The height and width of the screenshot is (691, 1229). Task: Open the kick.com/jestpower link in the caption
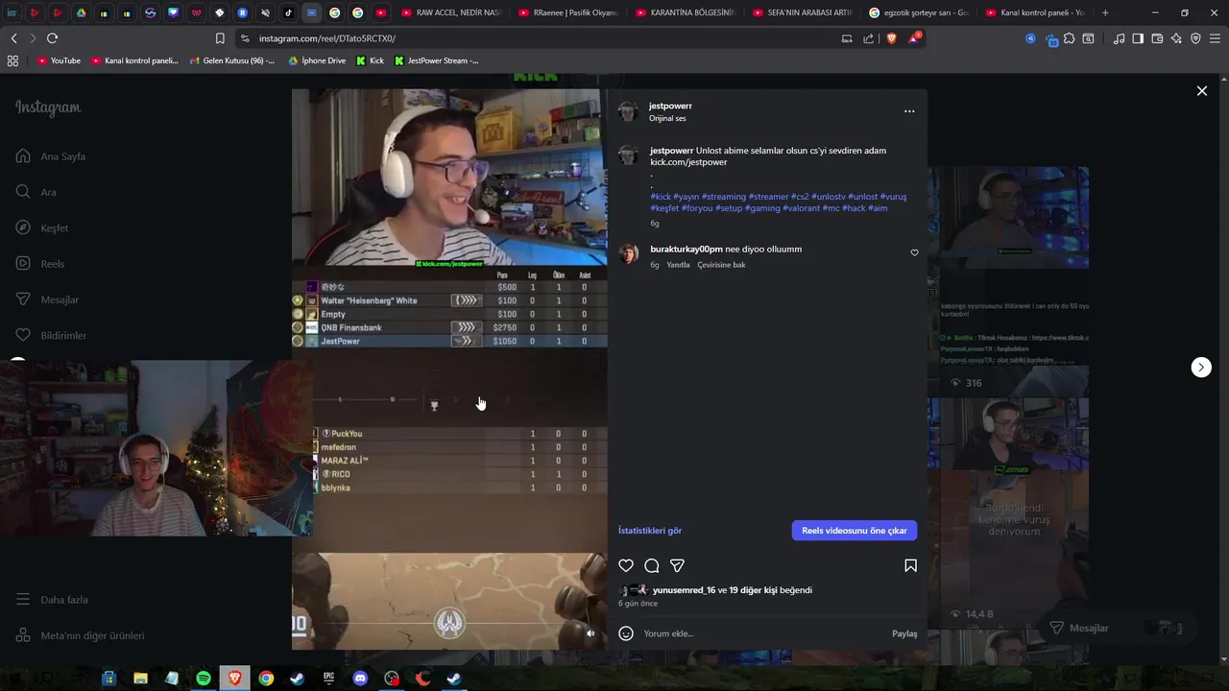[688, 162]
